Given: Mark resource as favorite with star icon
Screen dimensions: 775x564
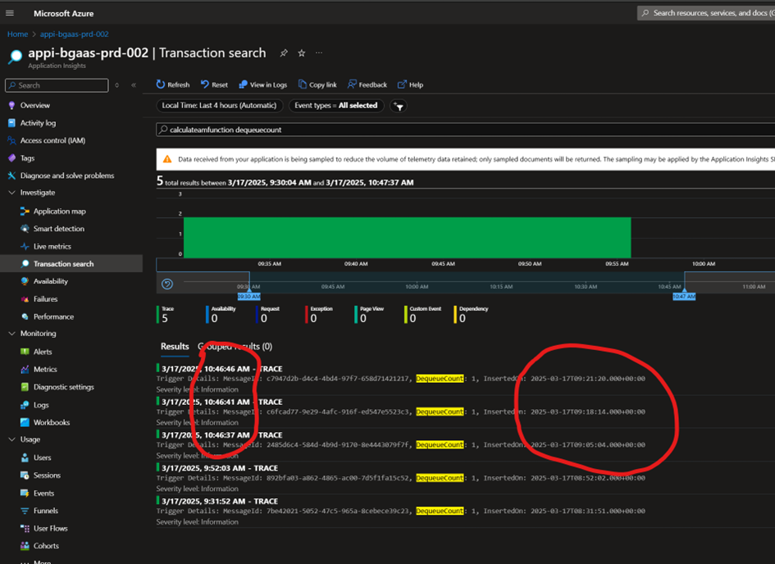Looking at the screenshot, I should point(302,52).
